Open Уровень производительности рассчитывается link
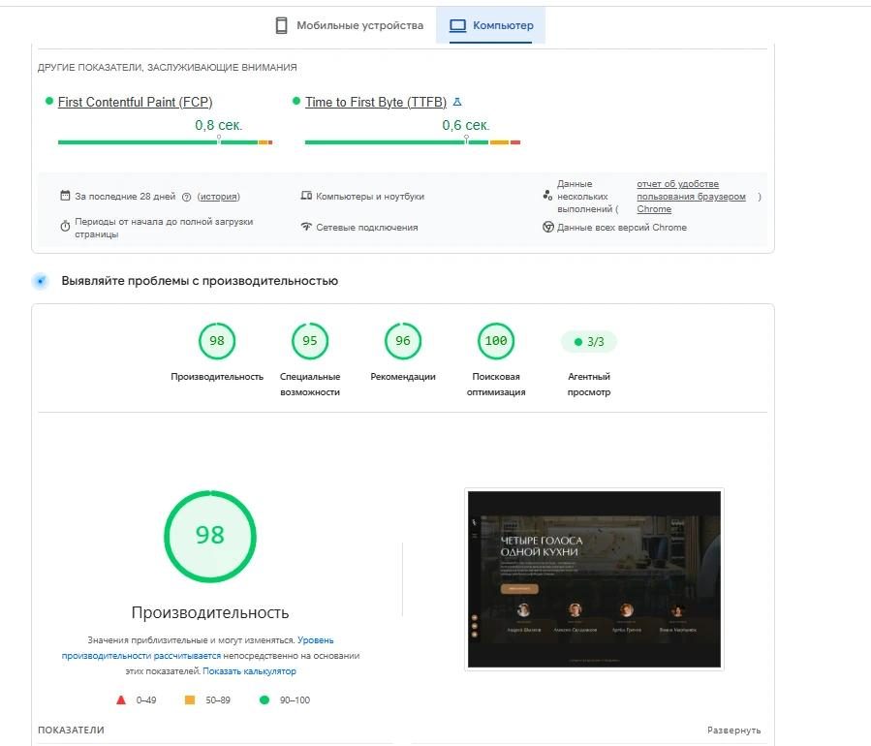The image size is (871, 746). (x=198, y=648)
